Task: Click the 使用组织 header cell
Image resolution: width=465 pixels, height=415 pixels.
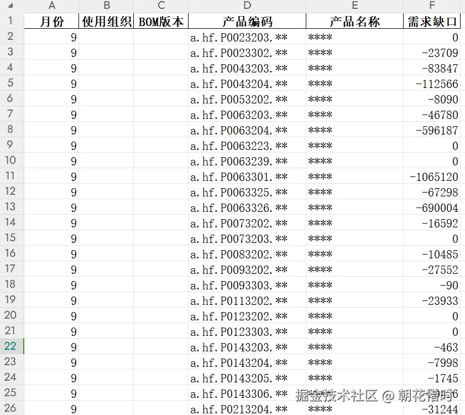Action: click(107, 21)
